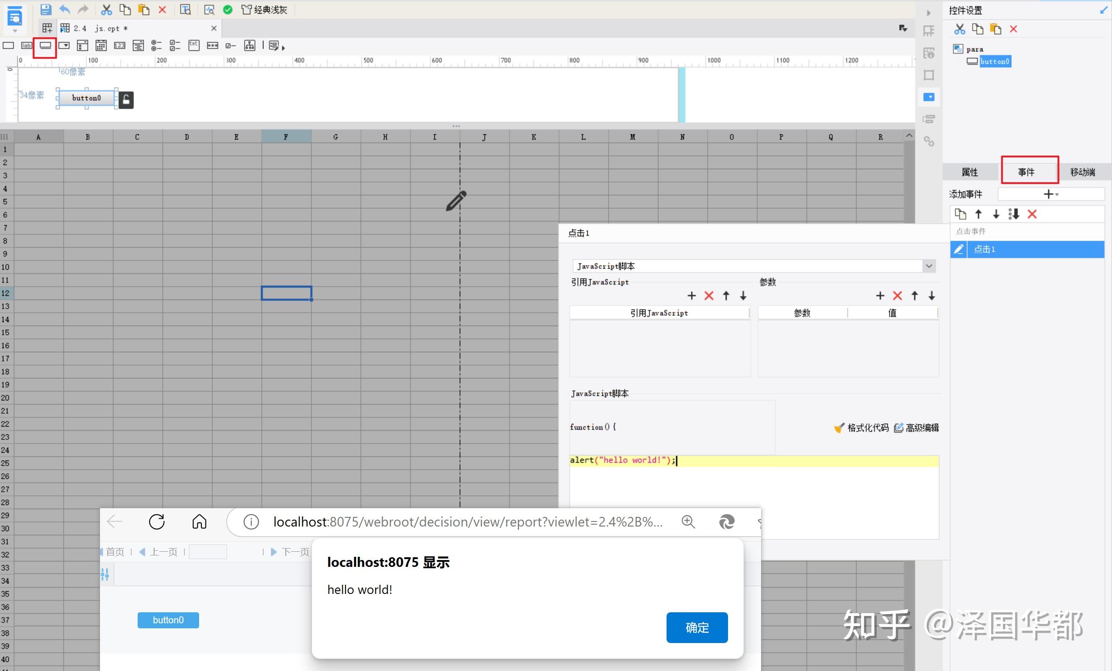Image resolution: width=1112 pixels, height=671 pixels.
Task: Insert a checkbox group widget from toolbar
Action: point(175,45)
